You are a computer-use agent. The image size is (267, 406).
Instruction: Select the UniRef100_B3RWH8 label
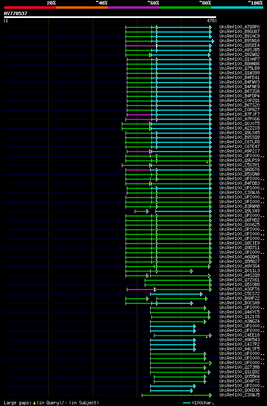tap(239, 207)
